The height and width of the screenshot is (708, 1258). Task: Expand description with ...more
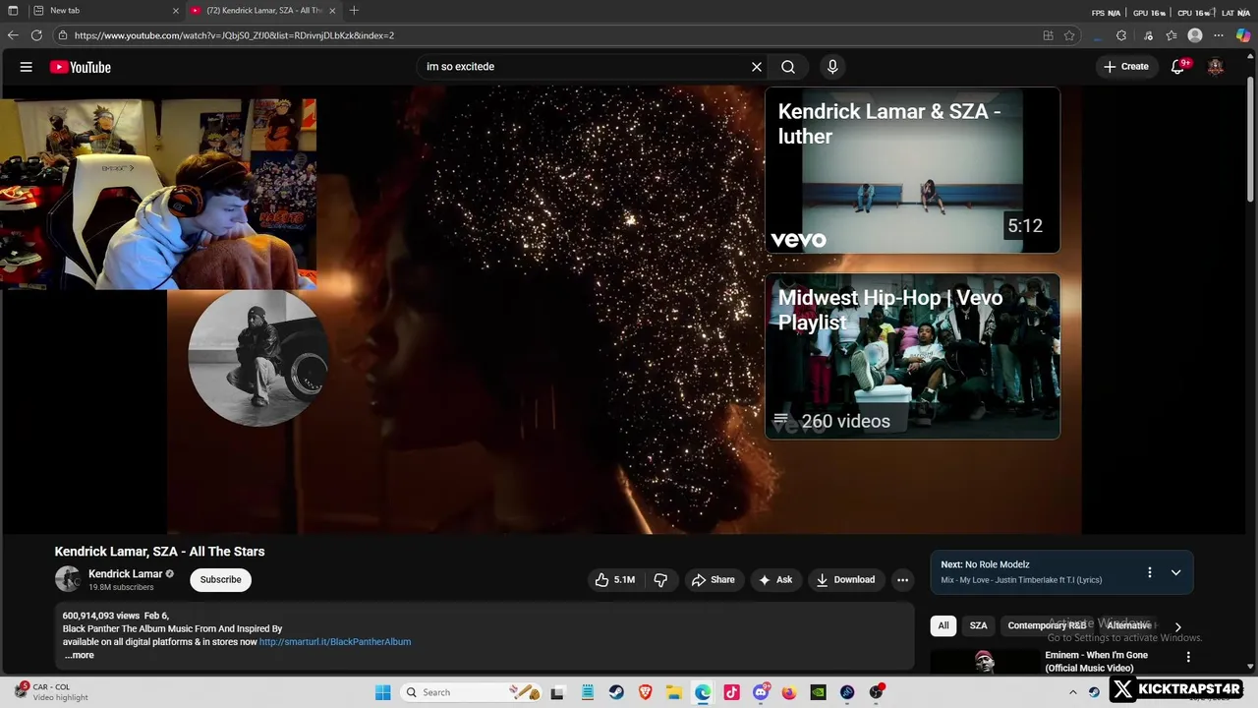(x=80, y=656)
